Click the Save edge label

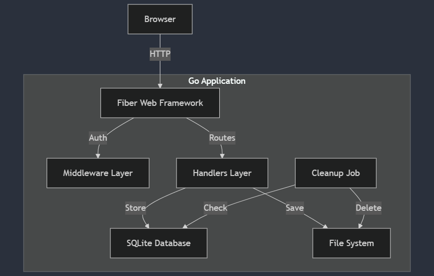click(295, 208)
